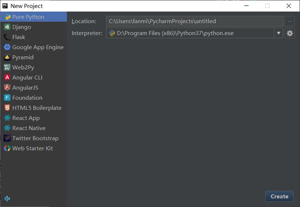Click the React Native atom icon
Image resolution: width=300 pixels, height=207 pixels.
[x=7, y=128]
